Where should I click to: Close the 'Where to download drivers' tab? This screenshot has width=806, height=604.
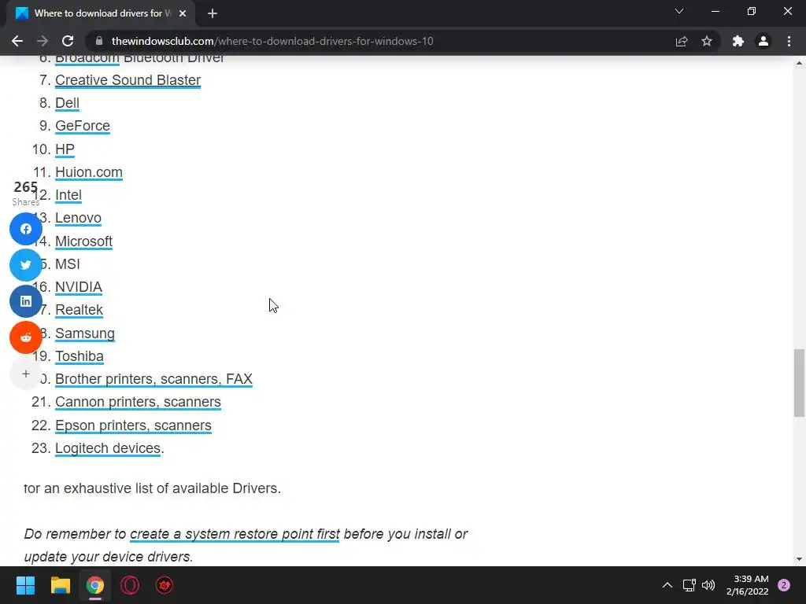pyautogui.click(x=183, y=13)
